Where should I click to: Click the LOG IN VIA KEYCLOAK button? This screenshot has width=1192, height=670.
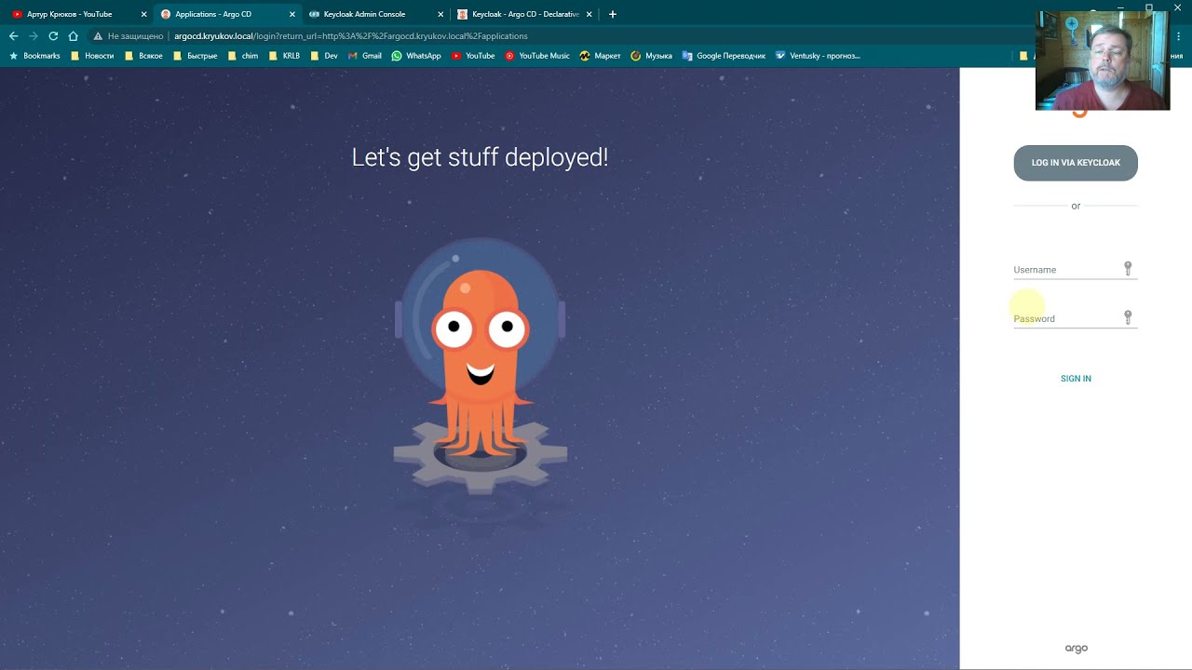pos(1076,163)
